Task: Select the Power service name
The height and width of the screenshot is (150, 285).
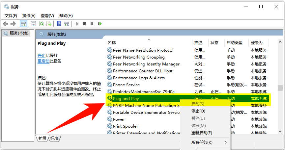Action: click(x=119, y=119)
